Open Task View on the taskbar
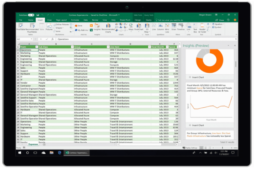The width and height of the screenshot is (254, 169). pyautogui.click(x=35, y=153)
